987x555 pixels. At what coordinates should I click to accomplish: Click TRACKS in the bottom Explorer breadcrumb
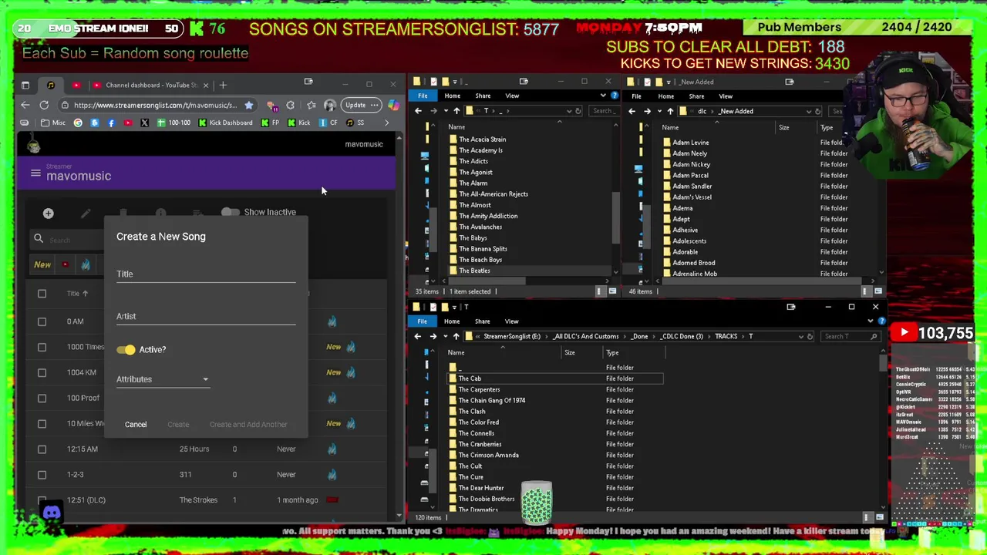[x=726, y=336]
